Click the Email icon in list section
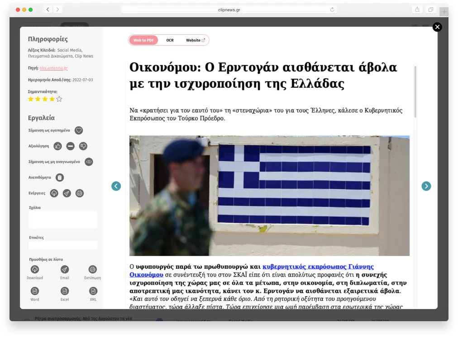Image resolution: width=458 pixels, height=337 pixels. [65, 269]
